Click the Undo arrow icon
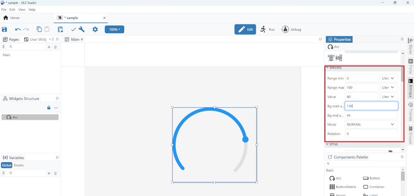414x196 pixels. coord(18,29)
